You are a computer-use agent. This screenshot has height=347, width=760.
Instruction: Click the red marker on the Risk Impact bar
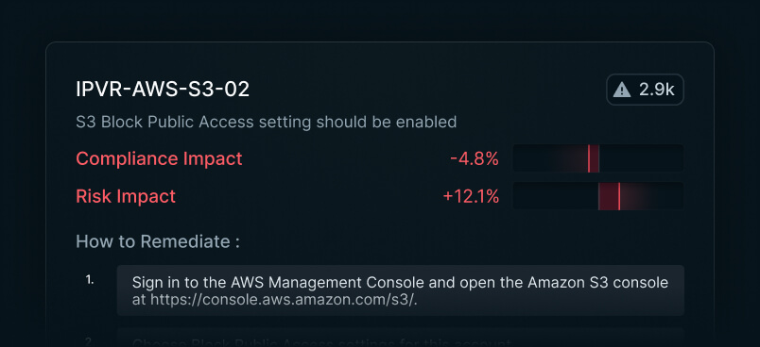click(619, 196)
